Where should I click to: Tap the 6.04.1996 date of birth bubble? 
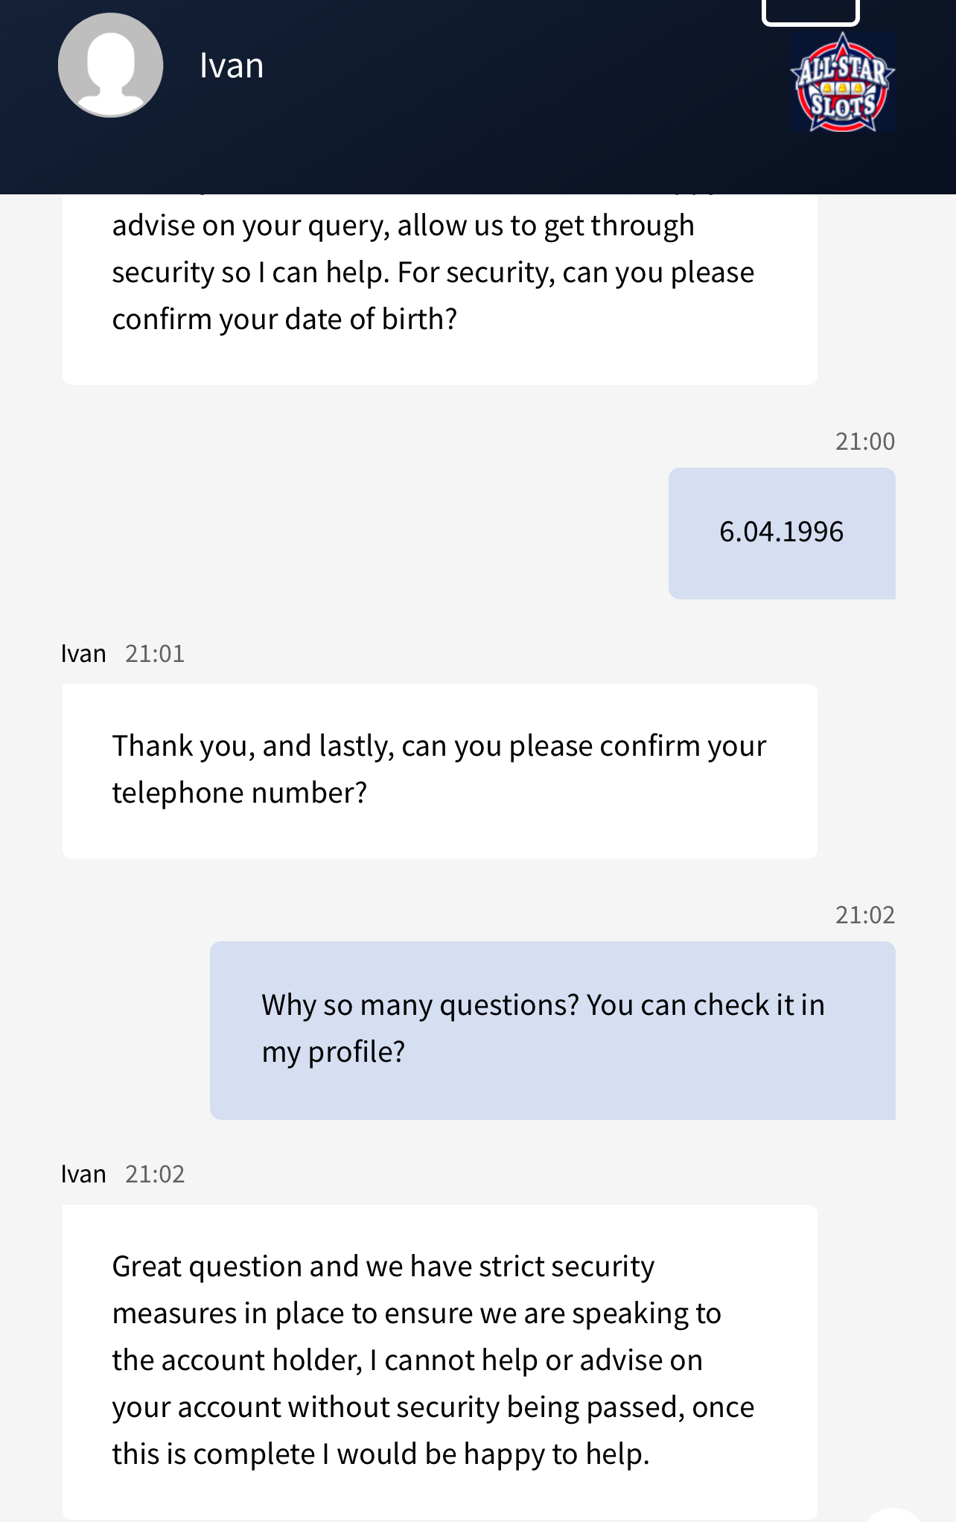[x=782, y=533]
